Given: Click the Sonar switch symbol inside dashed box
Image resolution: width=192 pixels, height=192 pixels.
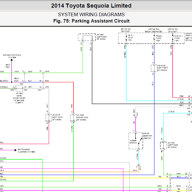Looking at the screenshot, I should (136, 141).
